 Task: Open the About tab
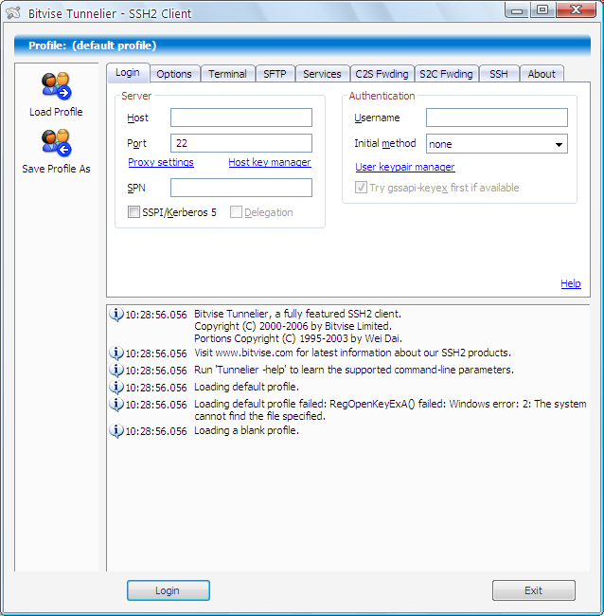542,74
